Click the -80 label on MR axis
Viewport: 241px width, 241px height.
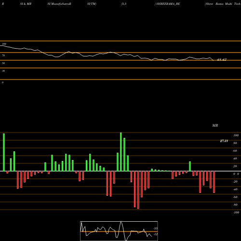[235, 205]
